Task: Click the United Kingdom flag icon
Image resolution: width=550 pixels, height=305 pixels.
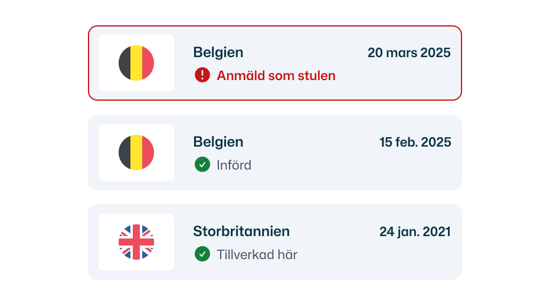Action: 136,242
